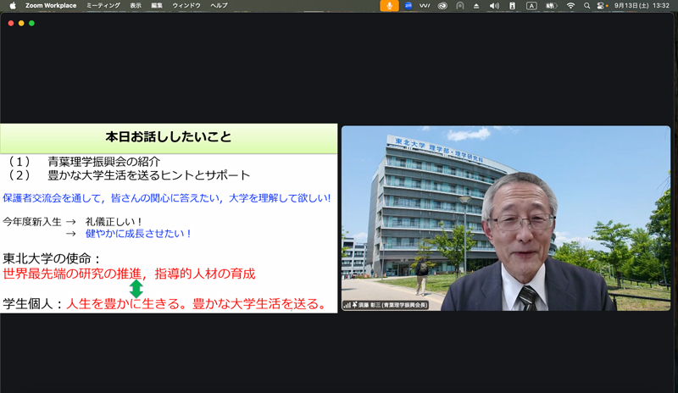The width and height of the screenshot is (678, 393).
Task: Open the W/ menu bar icon
Action: pos(425,6)
